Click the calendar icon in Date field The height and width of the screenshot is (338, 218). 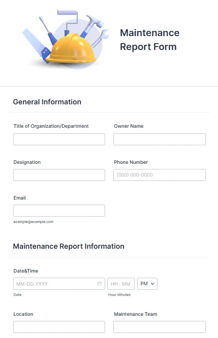pos(99,284)
